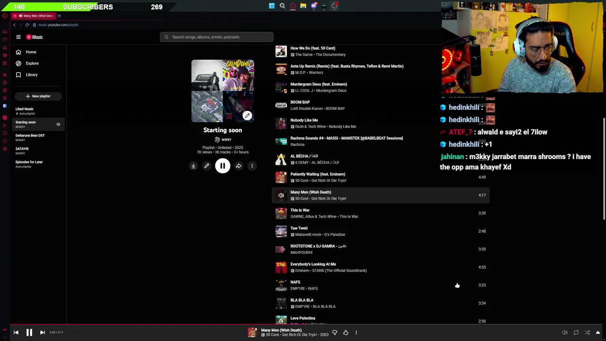Skip to previous song

[16, 332]
